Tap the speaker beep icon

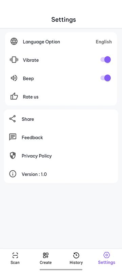click(x=14, y=78)
